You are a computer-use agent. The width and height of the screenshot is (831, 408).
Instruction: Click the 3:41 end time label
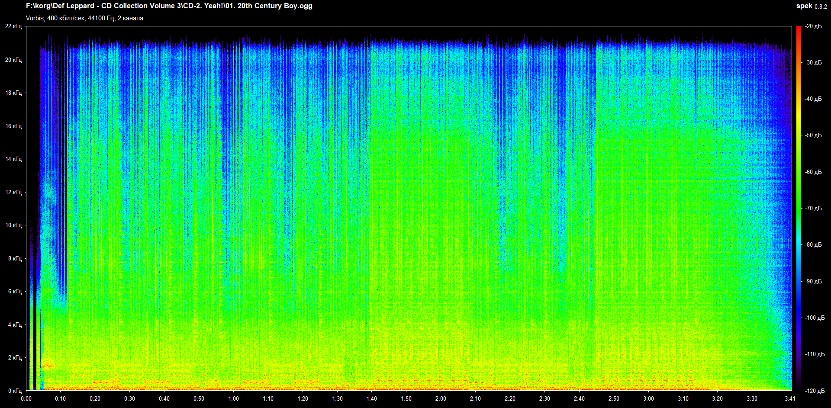tap(790, 398)
